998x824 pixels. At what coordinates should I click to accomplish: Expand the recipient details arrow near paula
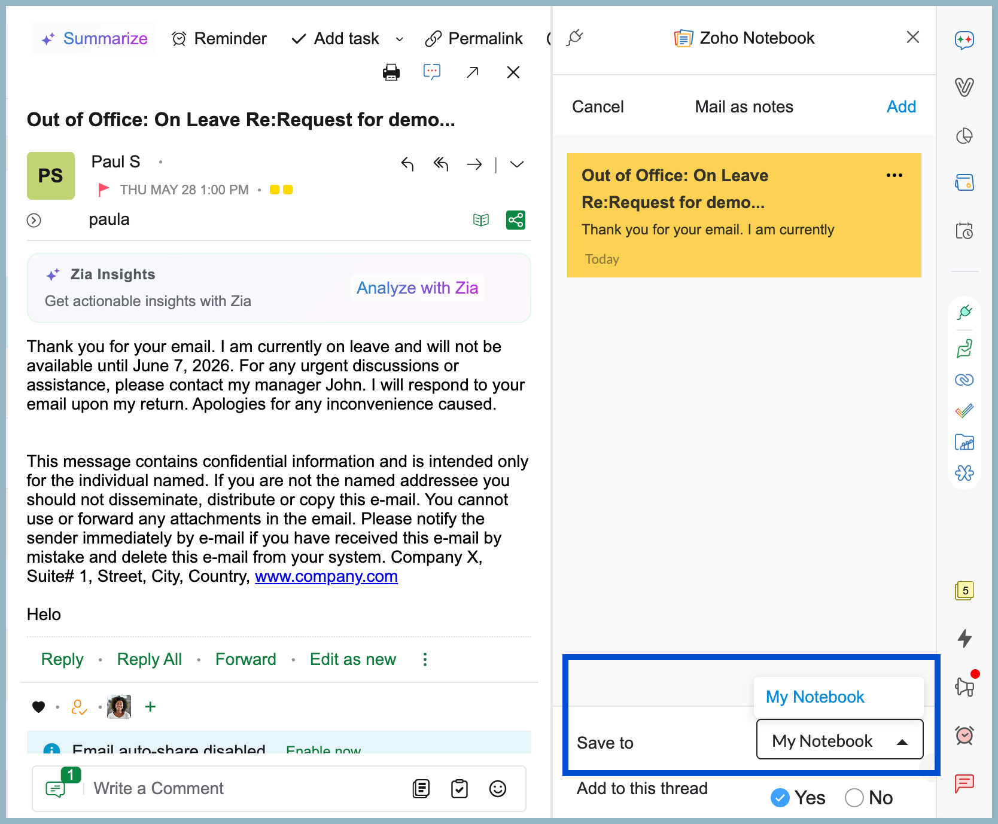(x=34, y=221)
